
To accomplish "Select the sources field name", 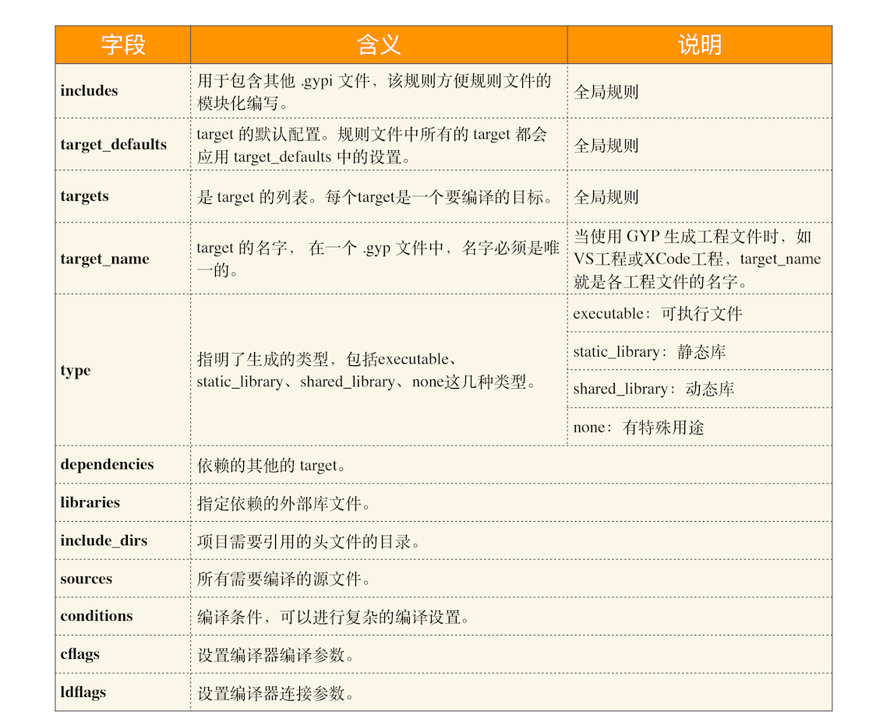I will tap(87, 579).
